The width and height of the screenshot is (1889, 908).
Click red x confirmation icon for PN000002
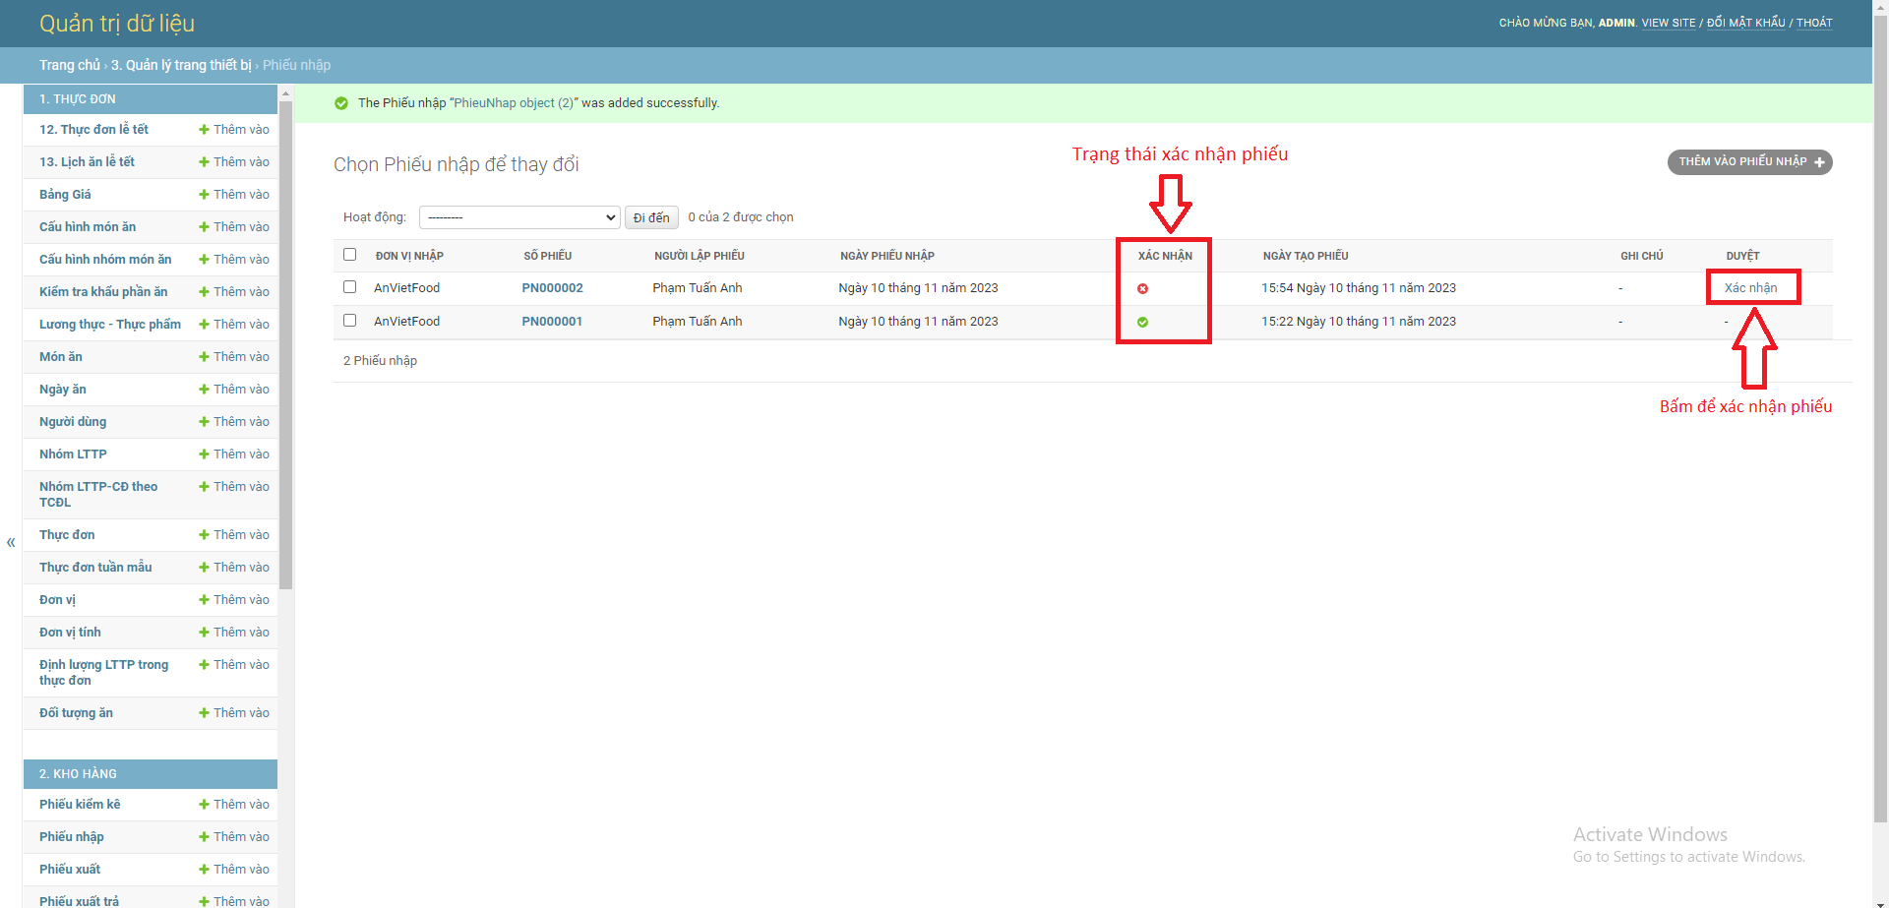[x=1142, y=288]
